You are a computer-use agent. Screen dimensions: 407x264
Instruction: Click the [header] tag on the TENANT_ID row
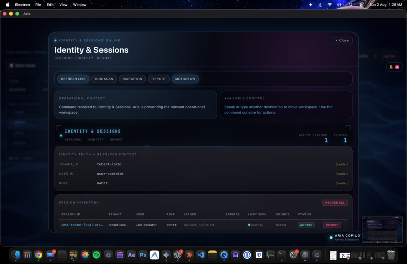tap(341, 164)
